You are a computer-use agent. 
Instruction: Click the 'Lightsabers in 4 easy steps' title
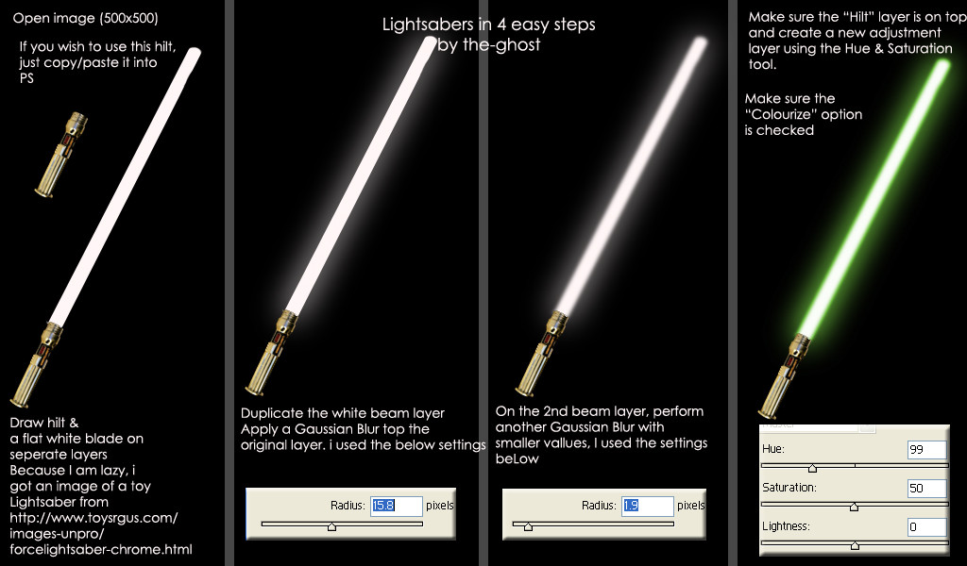(x=488, y=25)
